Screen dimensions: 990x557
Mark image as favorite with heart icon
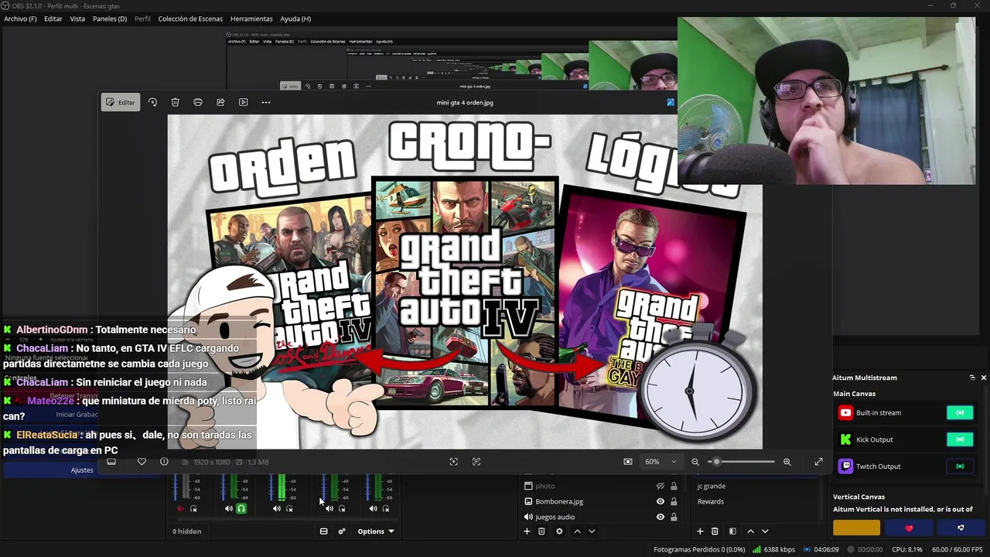click(x=142, y=462)
